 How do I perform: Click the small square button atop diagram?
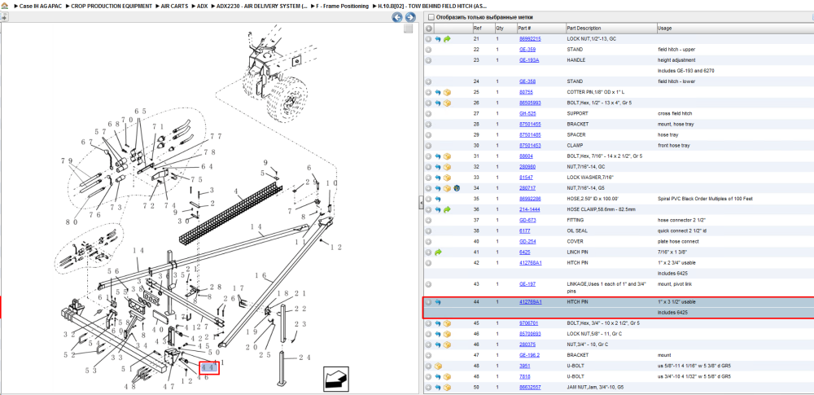pyautogui.click(x=408, y=29)
